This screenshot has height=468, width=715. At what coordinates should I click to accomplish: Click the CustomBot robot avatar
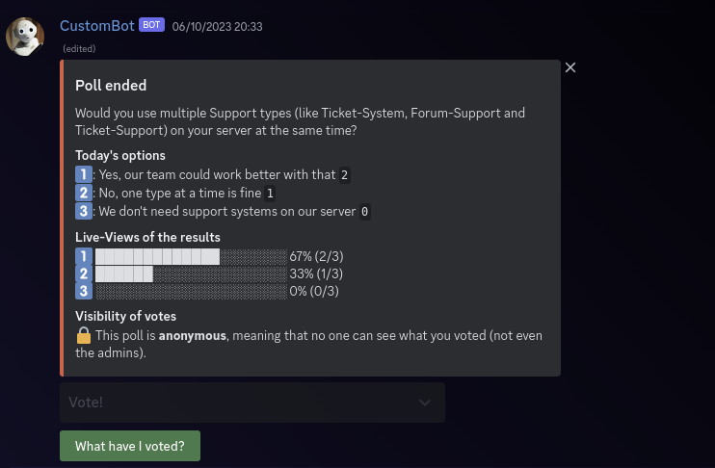tap(25, 36)
